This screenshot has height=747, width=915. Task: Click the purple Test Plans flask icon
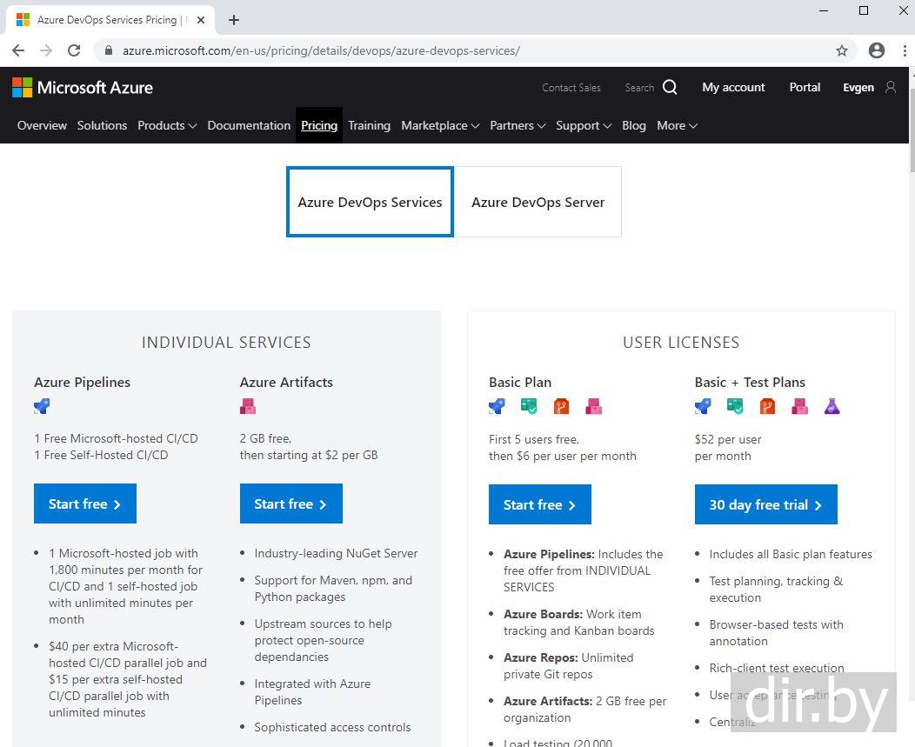[832, 406]
